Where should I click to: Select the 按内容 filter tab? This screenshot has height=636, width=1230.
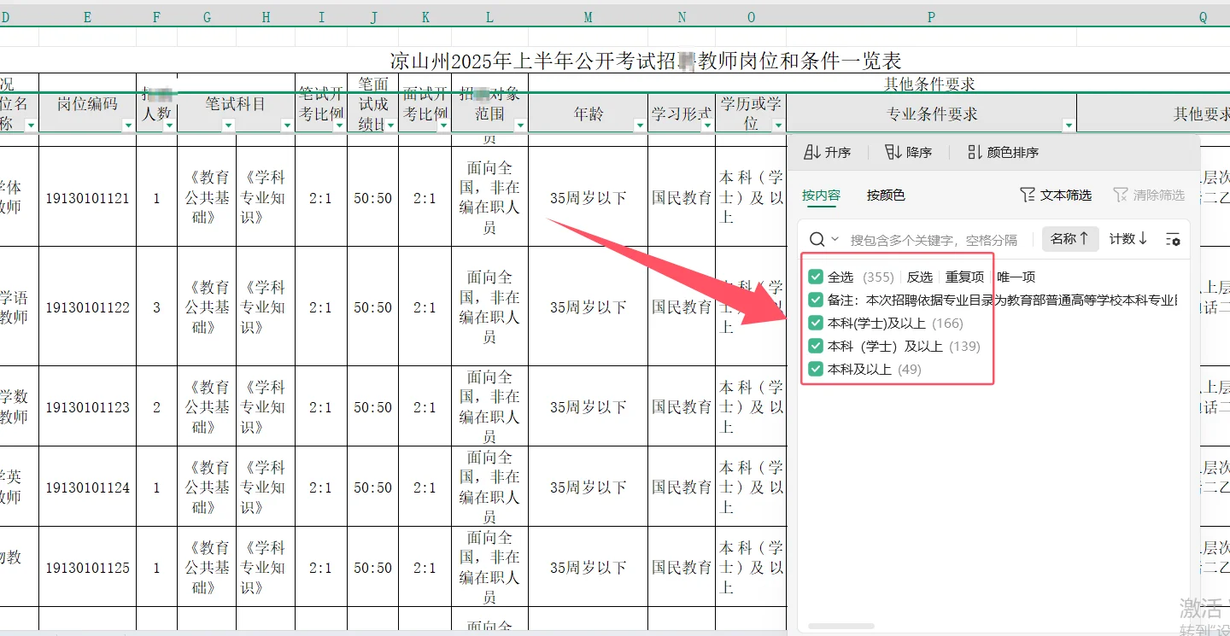[821, 195]
